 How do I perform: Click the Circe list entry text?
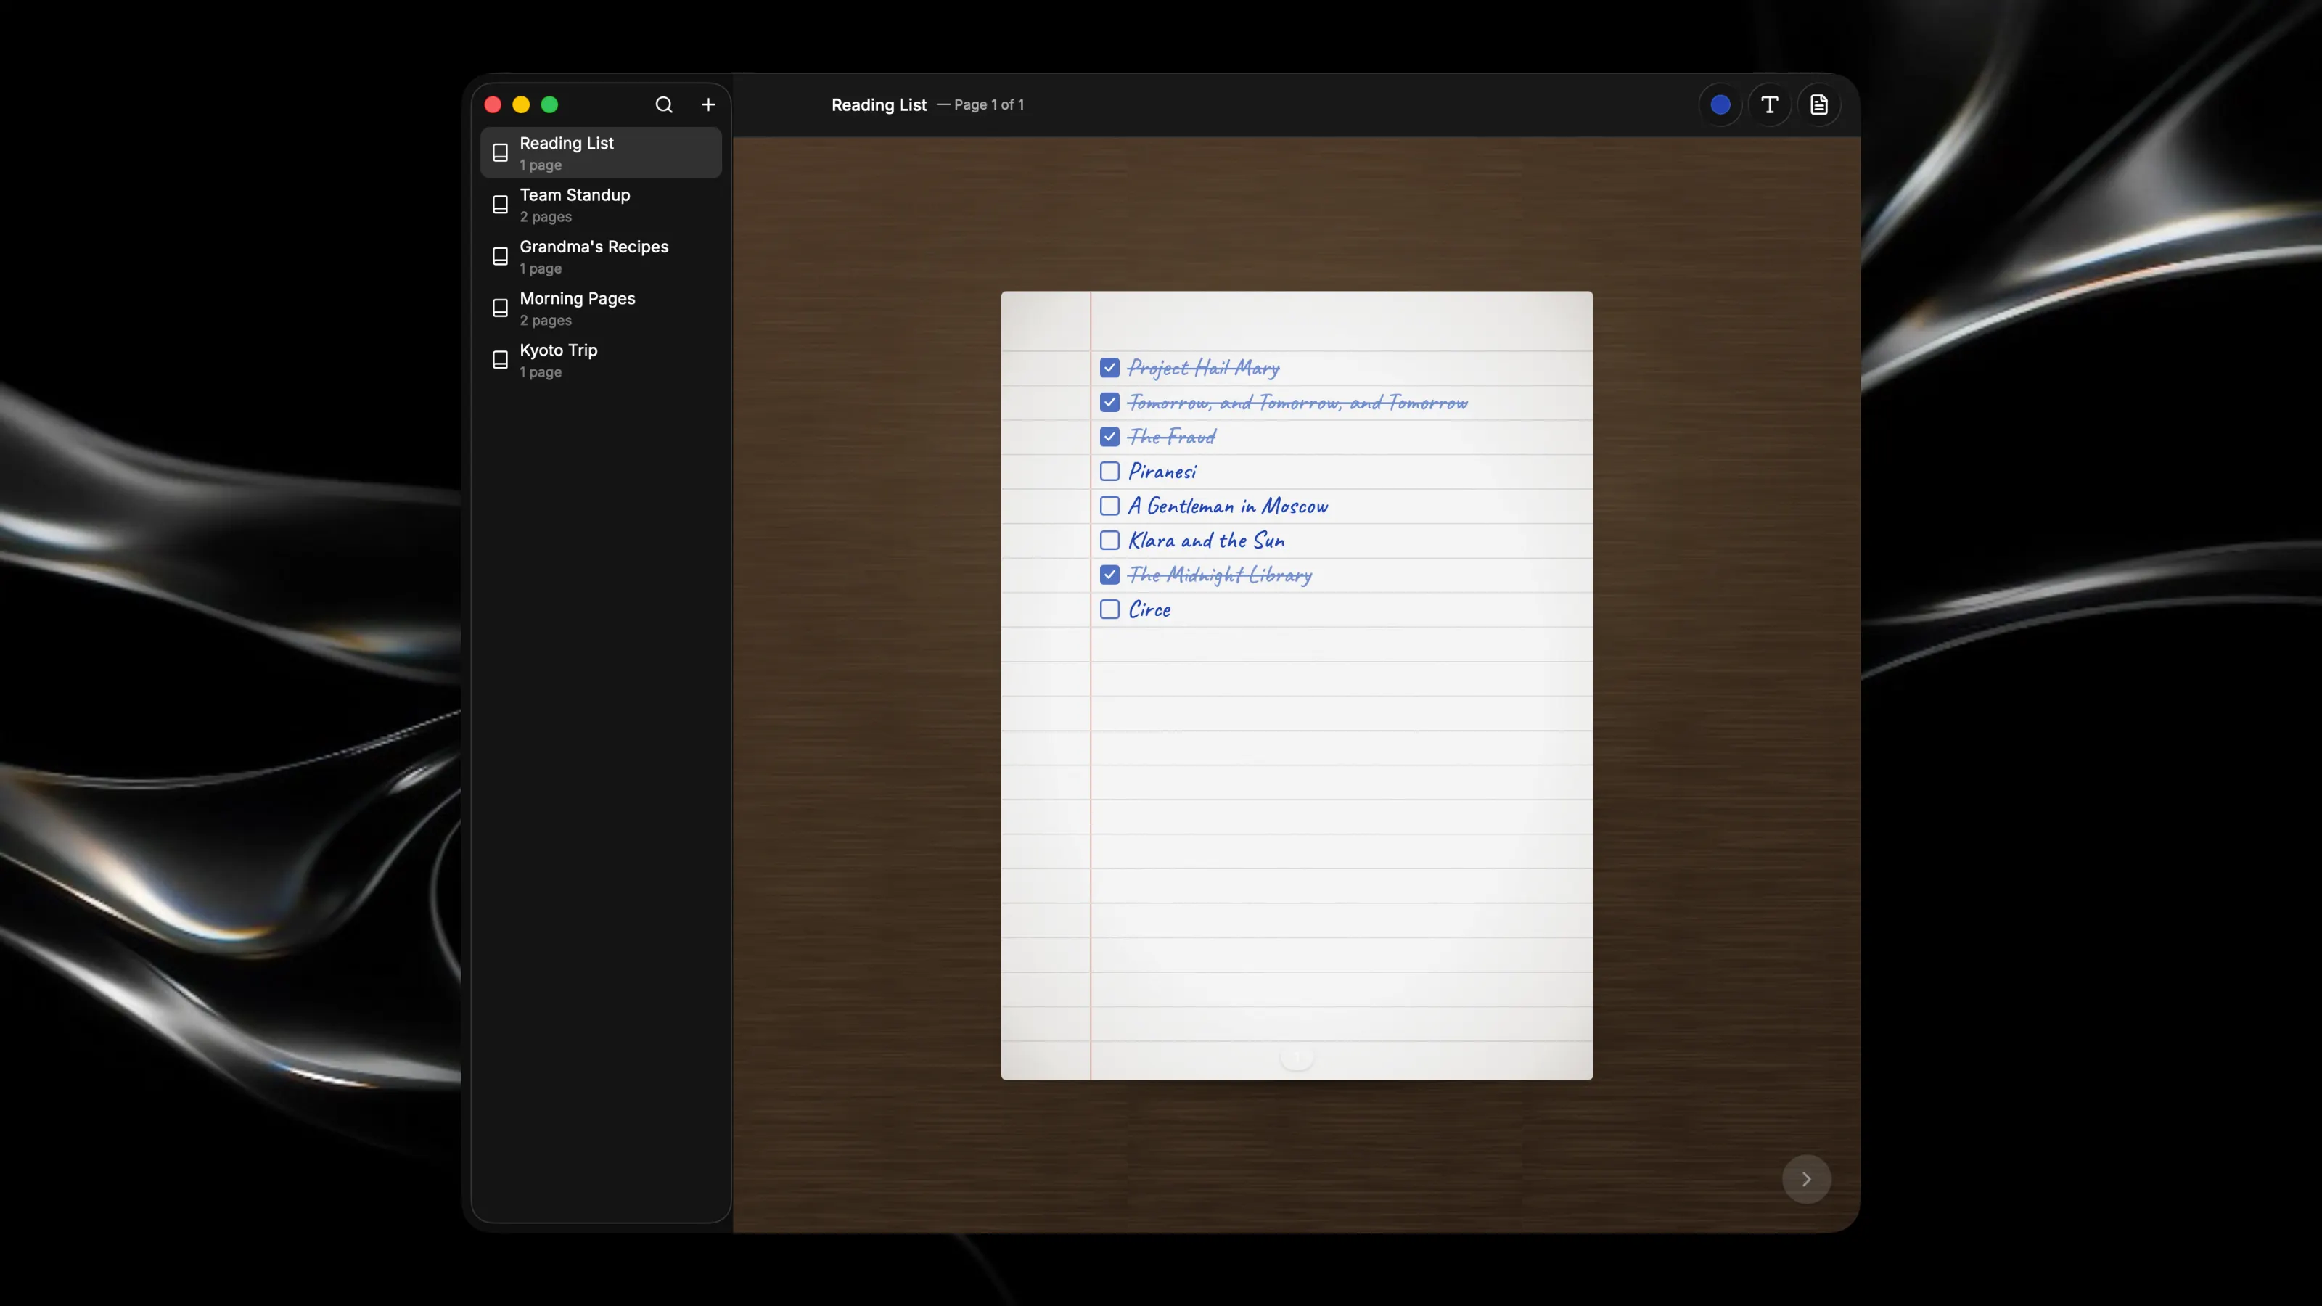[x=1149, y=609]
